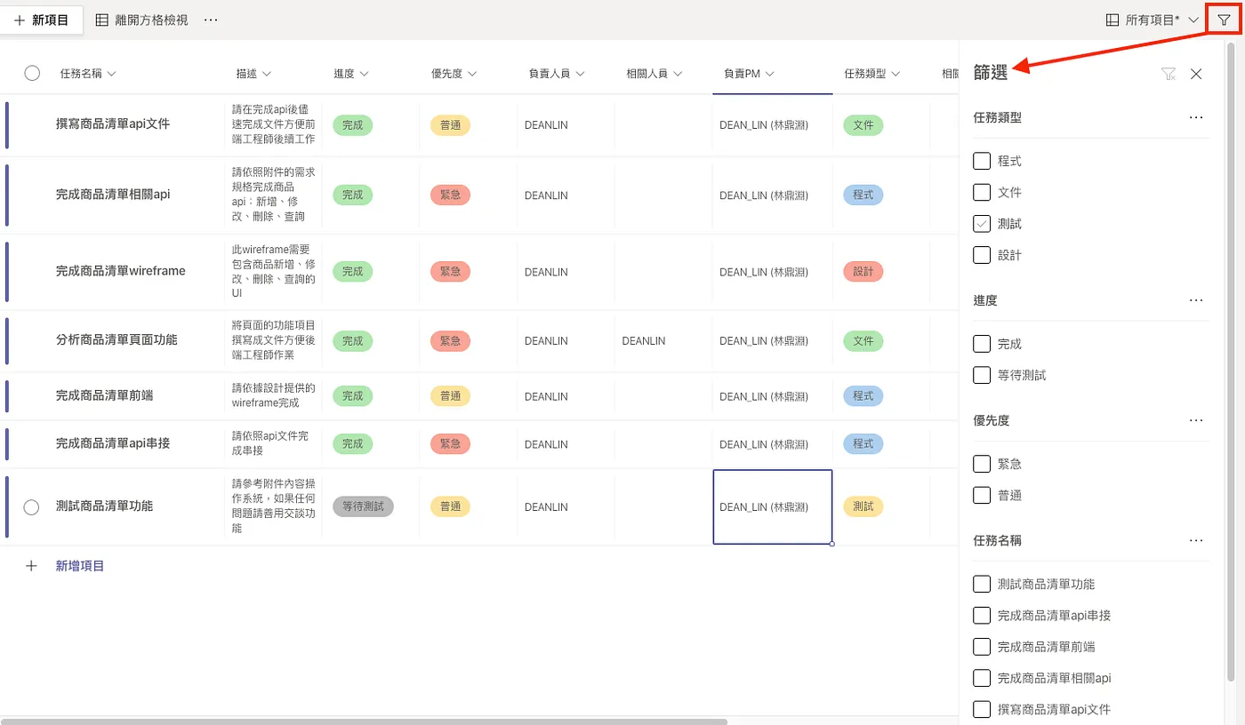The width and height of the screenshot is (1245, 725).
Task: Click the 新項目 button
Action: coord(42,20)
